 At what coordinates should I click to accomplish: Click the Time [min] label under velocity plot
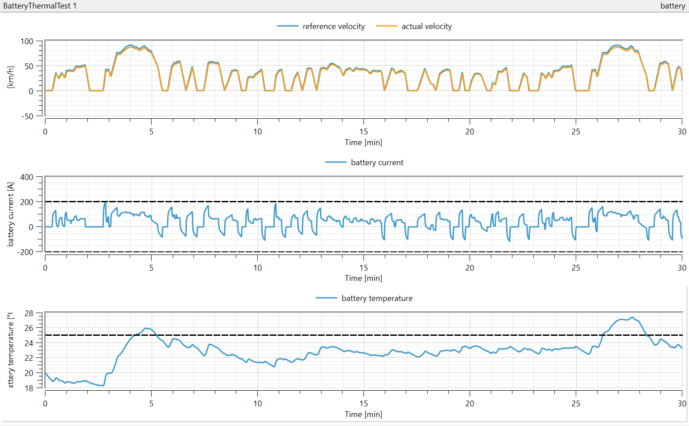[363, 142]
